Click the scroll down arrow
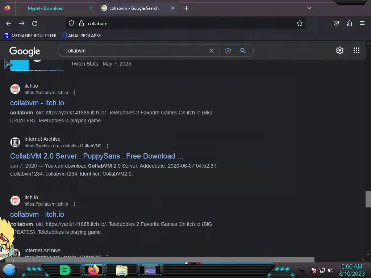Screen dimensions: 371x278 368,254
